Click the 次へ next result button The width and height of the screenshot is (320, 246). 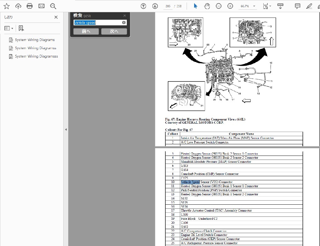[x=114, y=31]
